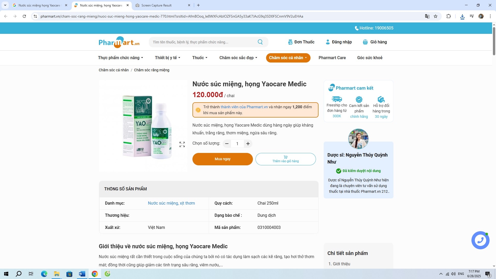Screen dimensions: 496x279
Task: Click Thêm vào giỏ hàng button
Action: coord(285,159)
